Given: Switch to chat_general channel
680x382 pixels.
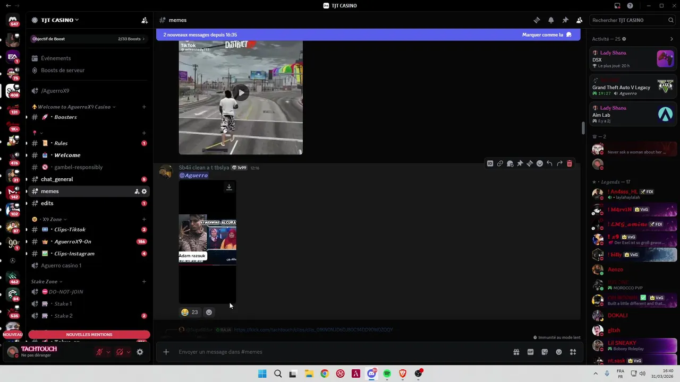Looking at the screenshot, I should pyautogui.click(x=88, y=179).
